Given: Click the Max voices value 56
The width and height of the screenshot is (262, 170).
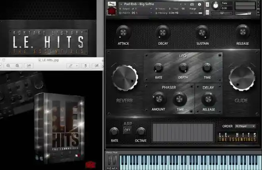Looking at the screenshot, I should pyautogui.click(x=183, y=9).
